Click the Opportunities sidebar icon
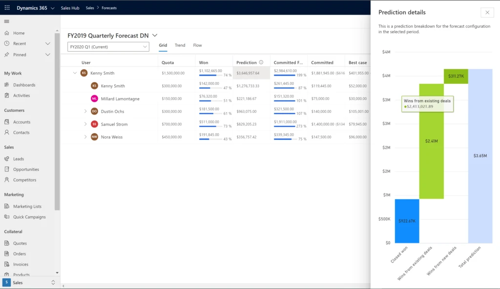 7,169
